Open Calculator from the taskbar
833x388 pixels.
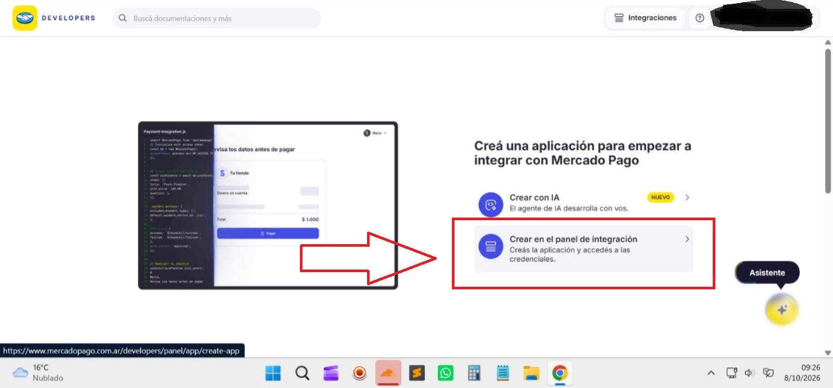474,373
